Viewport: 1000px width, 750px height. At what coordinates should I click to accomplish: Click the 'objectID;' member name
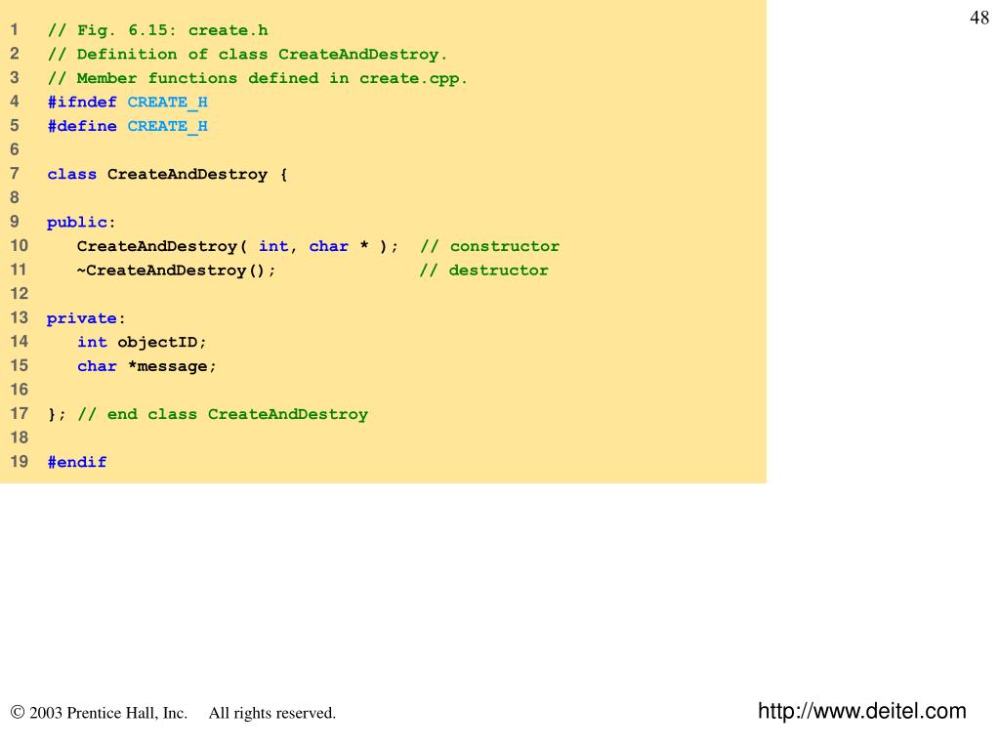(x=162, y=343)
